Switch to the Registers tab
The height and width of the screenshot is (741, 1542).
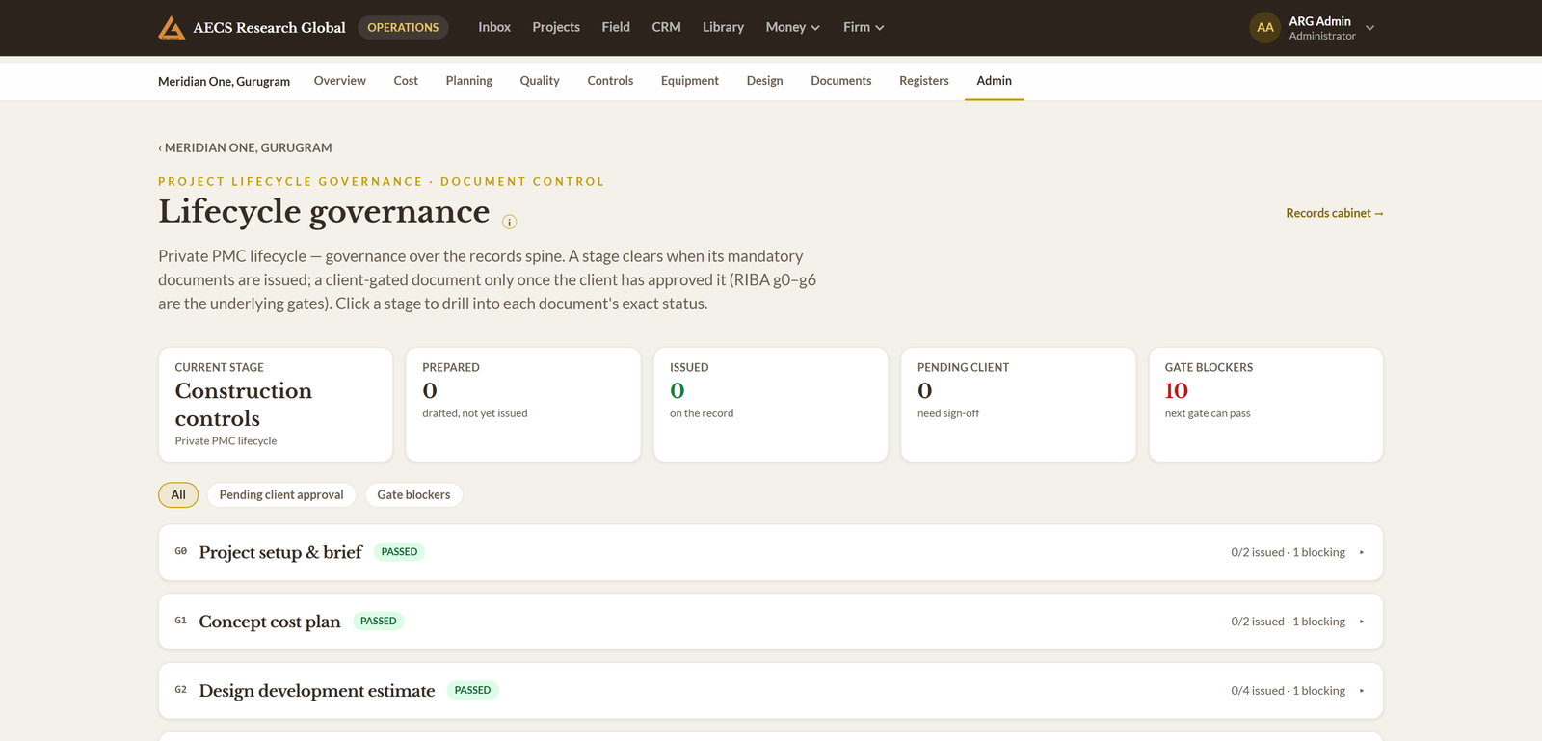(x=924, y=81)
